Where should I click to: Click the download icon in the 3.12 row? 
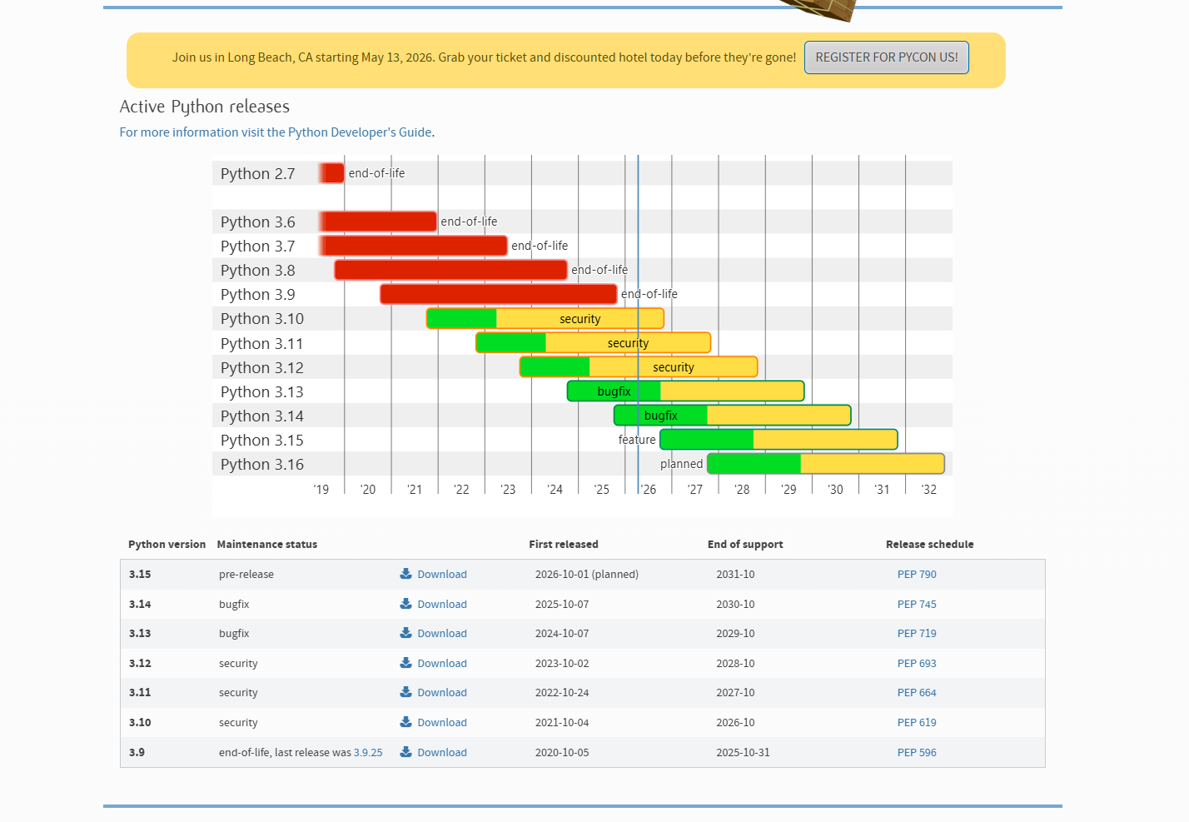point(405,663)
